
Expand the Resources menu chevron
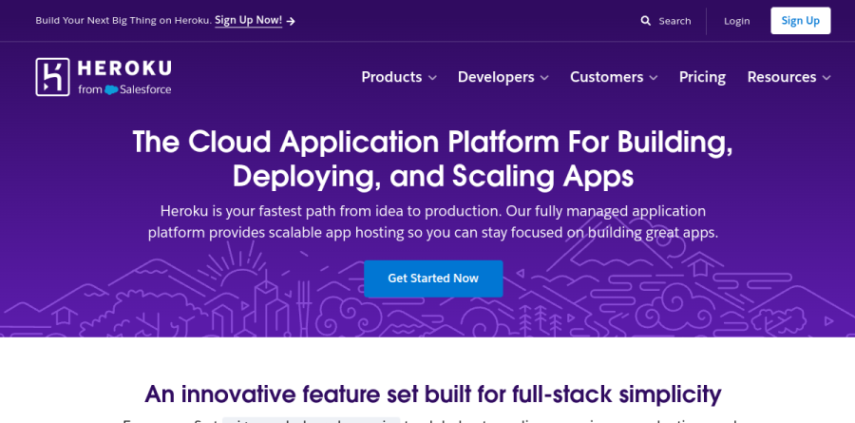click(826, 78)
